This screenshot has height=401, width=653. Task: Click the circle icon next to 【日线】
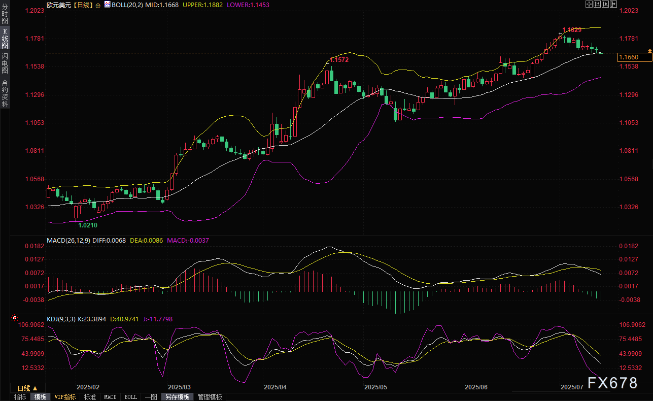[x=97, y=4]
